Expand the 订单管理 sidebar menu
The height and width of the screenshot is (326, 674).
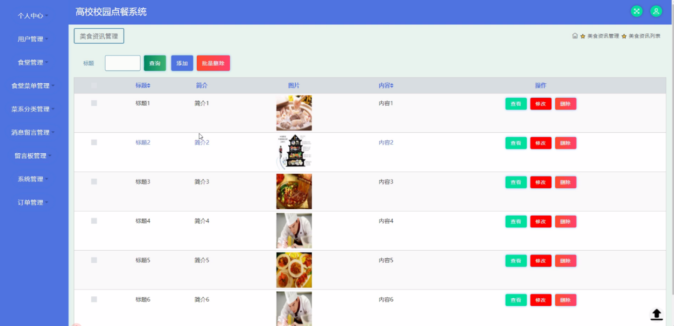tap(34, 202)
